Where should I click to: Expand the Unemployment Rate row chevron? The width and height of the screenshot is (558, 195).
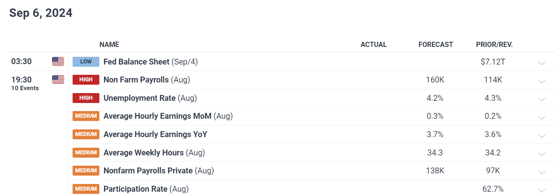542,99
